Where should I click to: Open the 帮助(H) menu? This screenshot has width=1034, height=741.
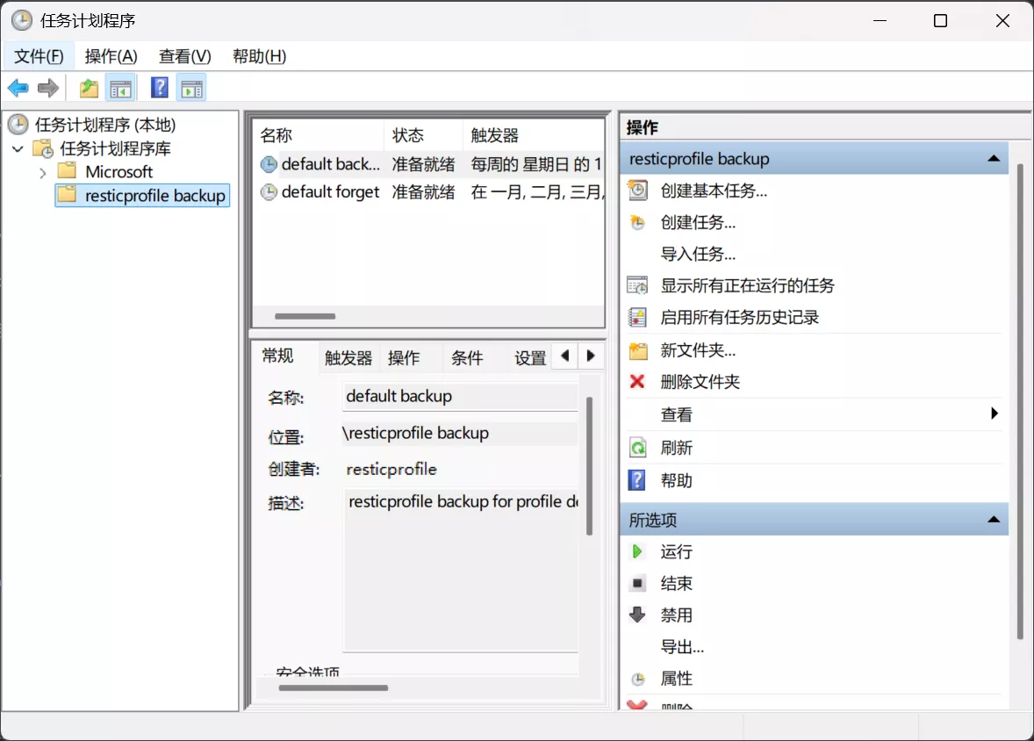259,57
